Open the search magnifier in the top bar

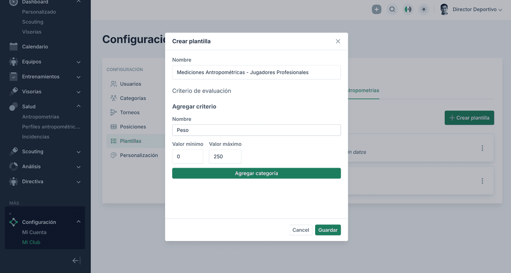tap(392, 9)
